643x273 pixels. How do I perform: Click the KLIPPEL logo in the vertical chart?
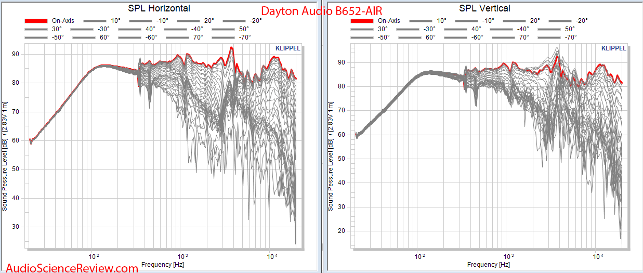[613, 48]
